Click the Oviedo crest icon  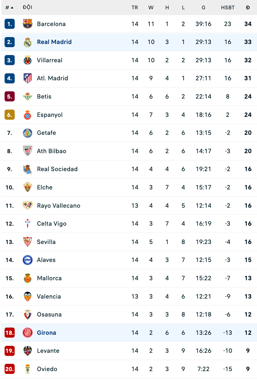(x=28, y=369)
